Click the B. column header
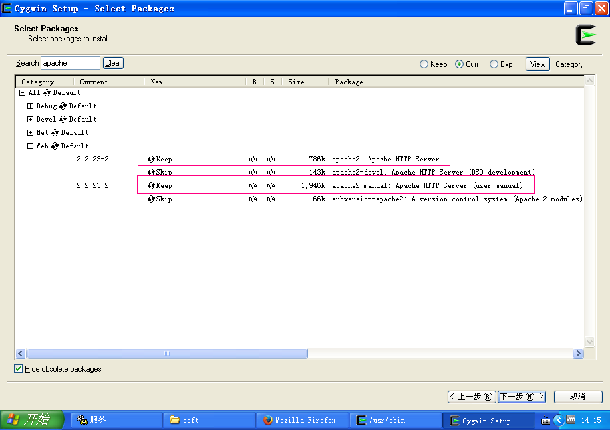This screenshot has width=610, height=430. 255,82
